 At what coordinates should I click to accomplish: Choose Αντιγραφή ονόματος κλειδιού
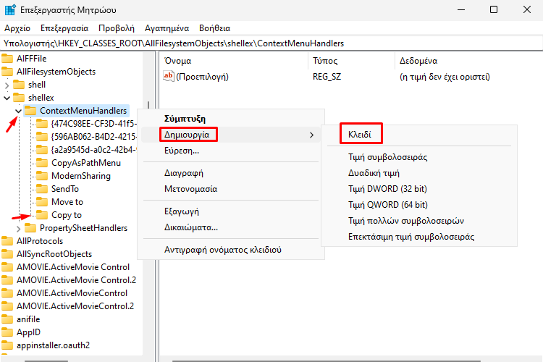tap(231, 250)
